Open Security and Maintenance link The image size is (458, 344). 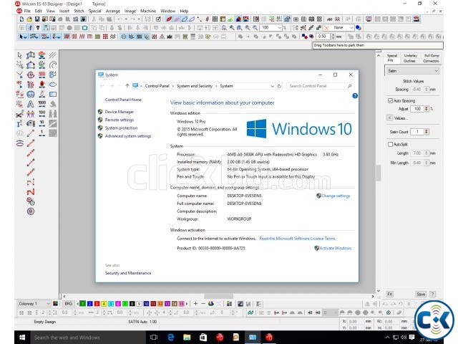(128, 273)
